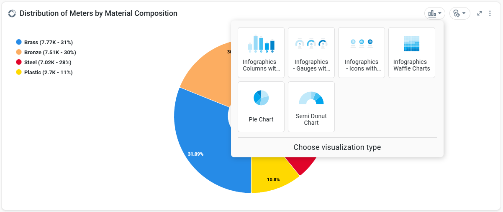
Task: Pick the Infographics Icons visualization
Action: coord(362,53)
